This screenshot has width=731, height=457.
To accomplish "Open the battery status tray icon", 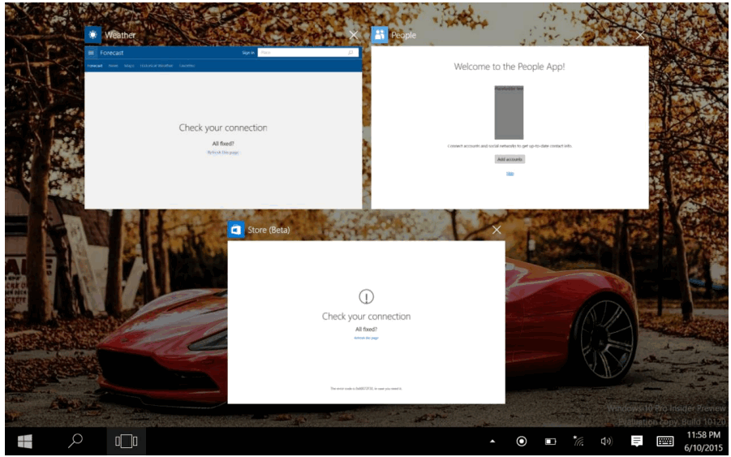I will pyautogui.click(x=550, y=441).
